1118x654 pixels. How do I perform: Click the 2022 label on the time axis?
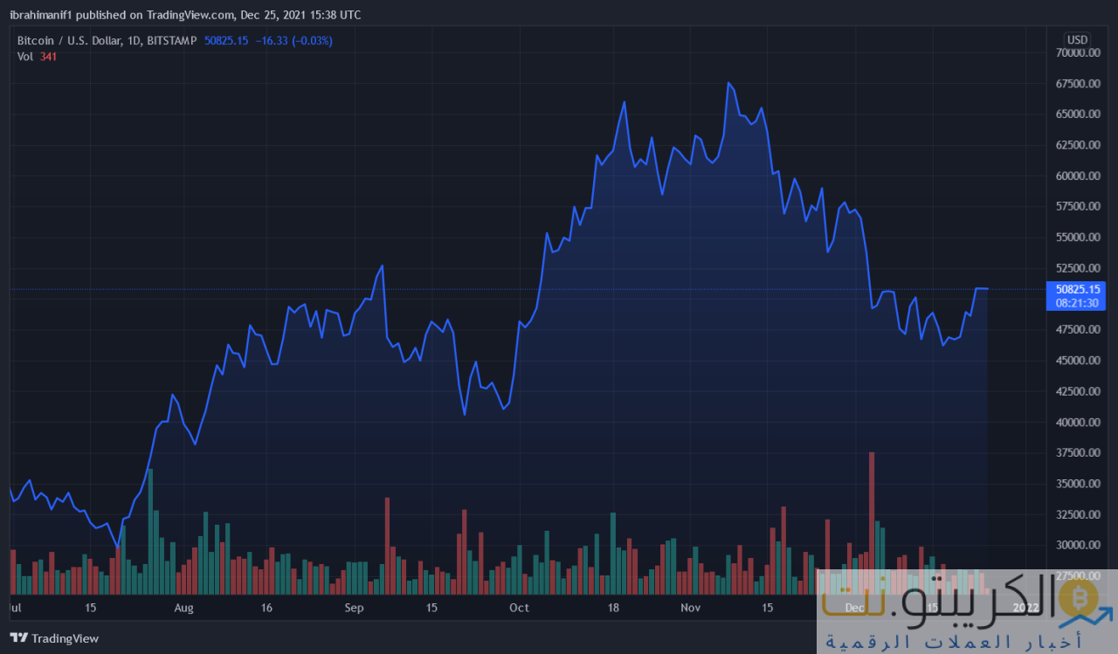(1025, 608)
